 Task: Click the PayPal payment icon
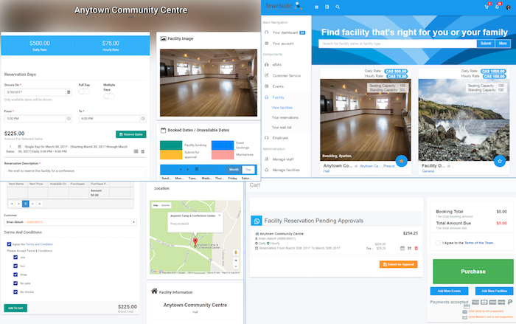coord(510,302)
